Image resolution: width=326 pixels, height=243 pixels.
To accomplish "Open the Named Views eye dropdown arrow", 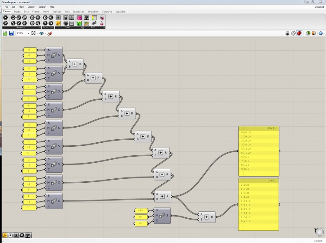I will pos(46,33).
